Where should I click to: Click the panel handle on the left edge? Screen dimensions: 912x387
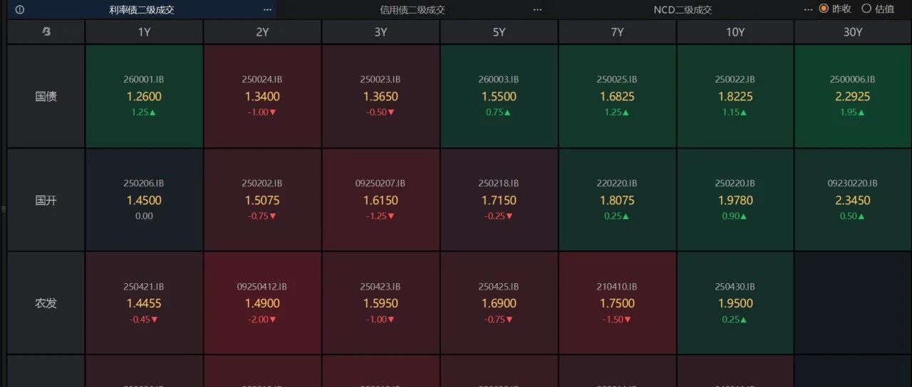4,208
